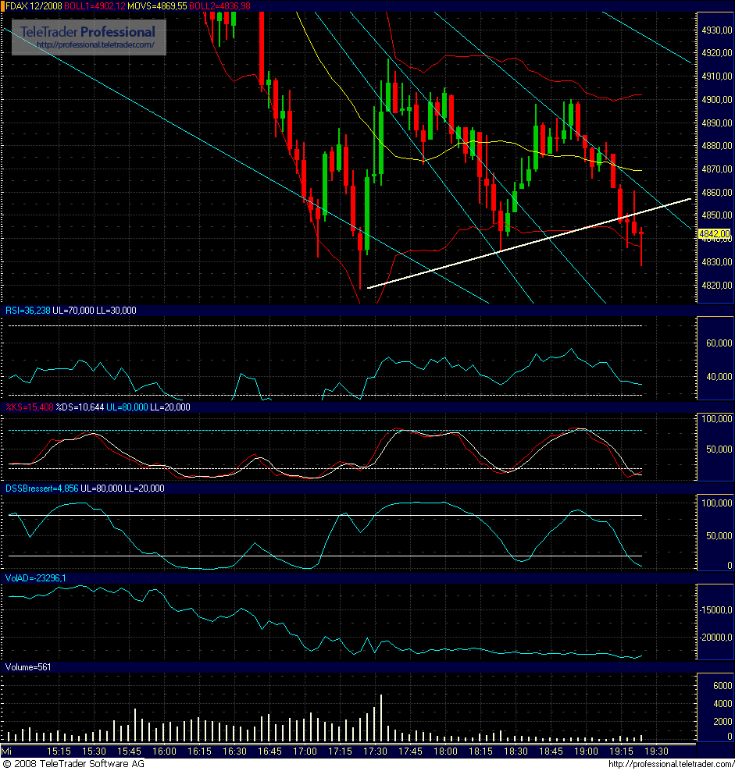Click the 4820,00 price axis label
Screen dimensions: 735x771
tap(717, 285)
